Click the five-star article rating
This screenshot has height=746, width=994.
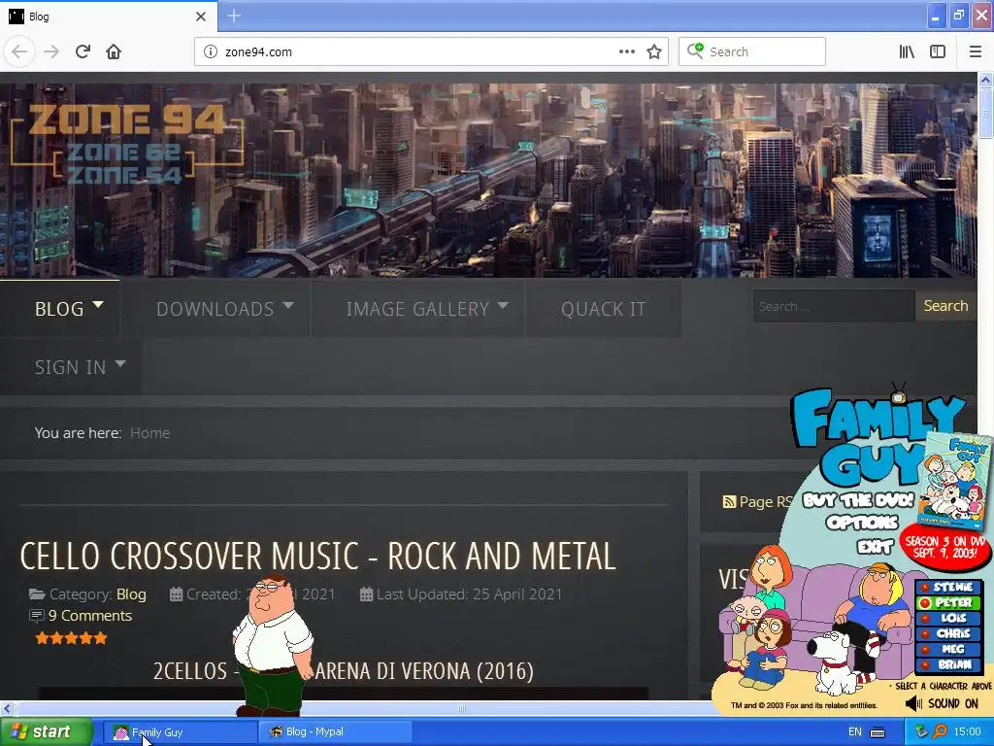tap(72, 638)
